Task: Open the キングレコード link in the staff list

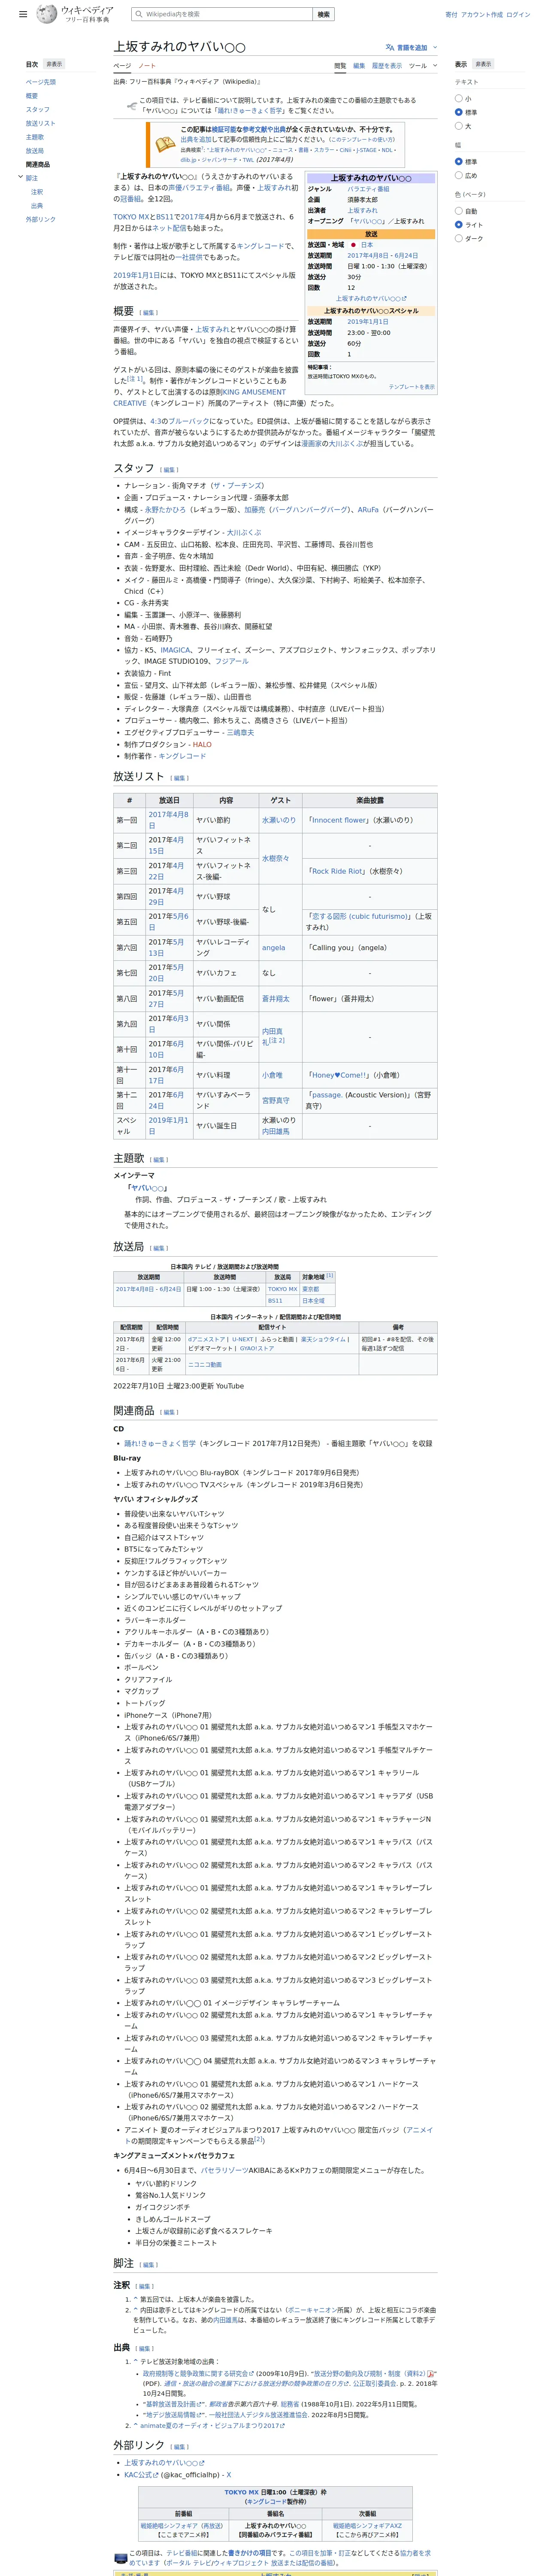Action: point(181,756)
